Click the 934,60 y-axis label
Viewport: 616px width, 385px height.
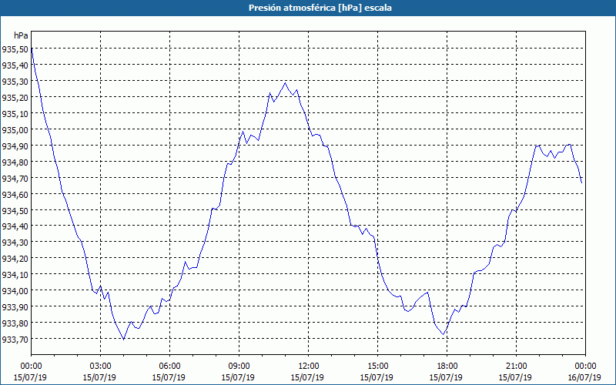point(15,194)
